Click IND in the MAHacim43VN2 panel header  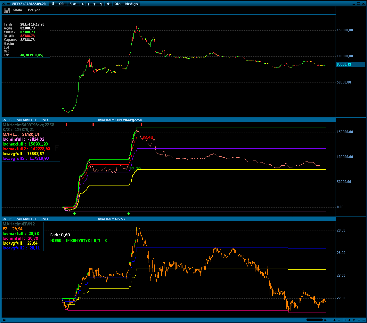45,219
